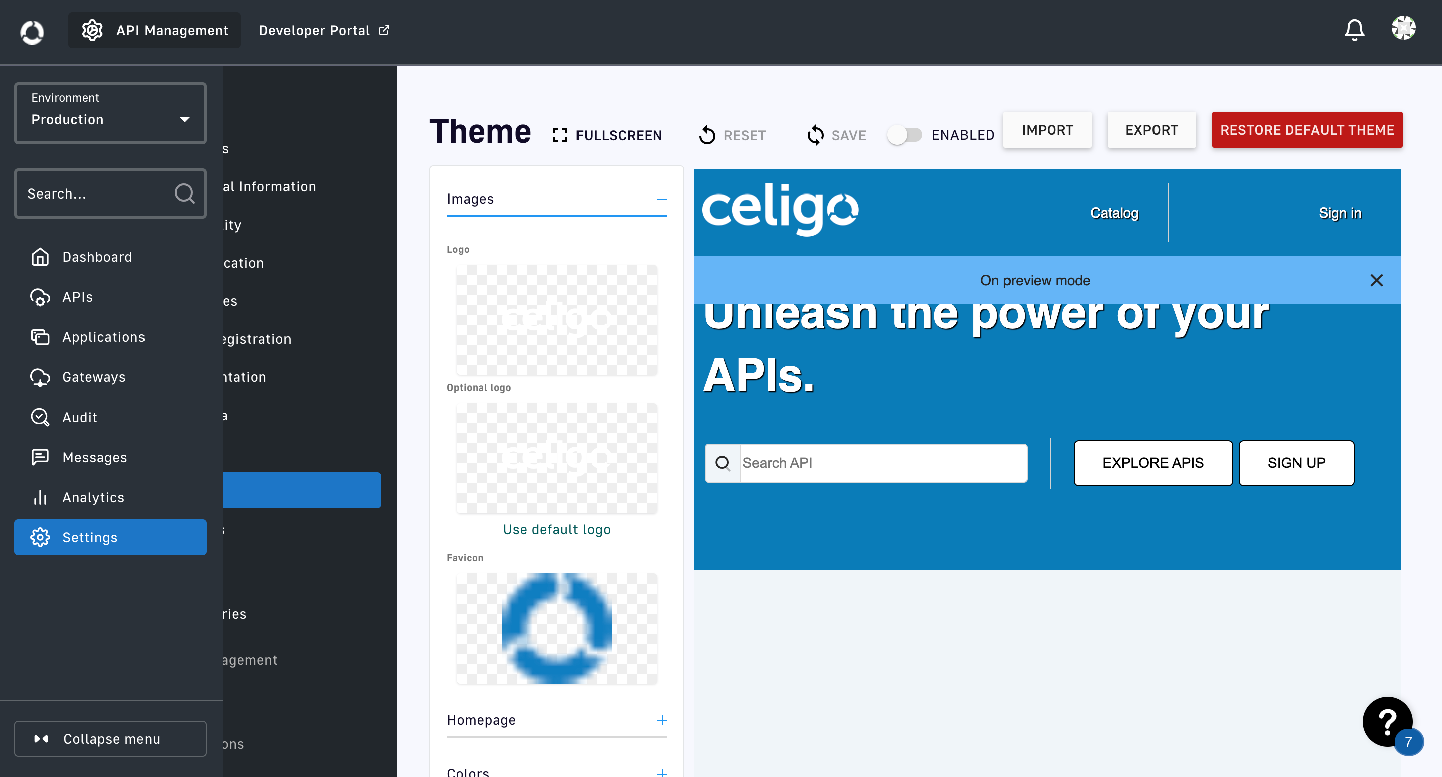Use default logo for optional logo

click(x=556, y=529)
